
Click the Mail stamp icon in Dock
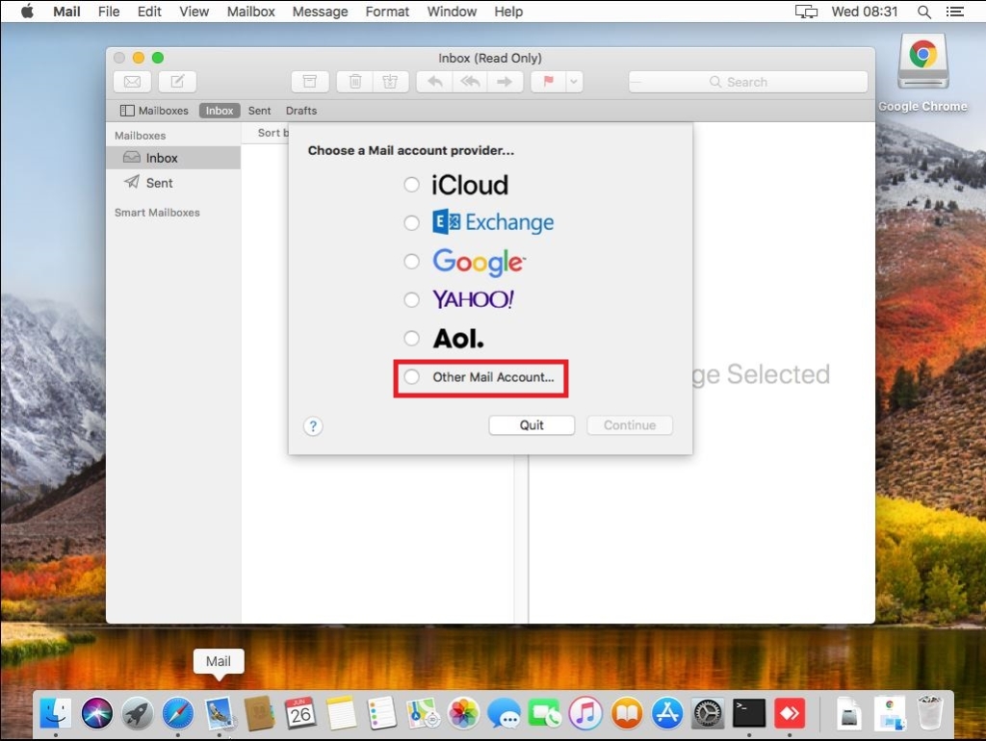pos(219,713)
